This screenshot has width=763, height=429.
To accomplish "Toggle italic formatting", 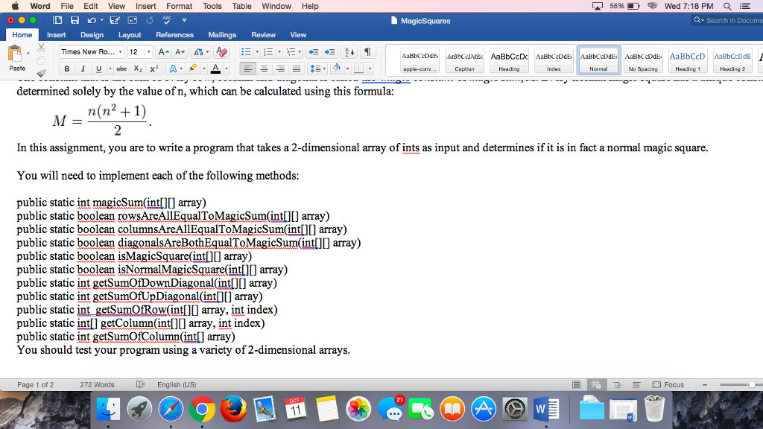I will tap(83, 69).
